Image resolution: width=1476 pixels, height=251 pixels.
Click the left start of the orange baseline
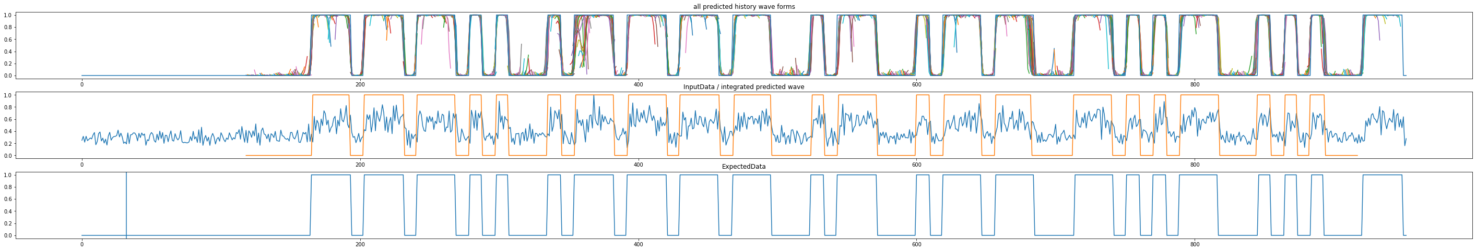pyautogui.click(x=247, y=156)
